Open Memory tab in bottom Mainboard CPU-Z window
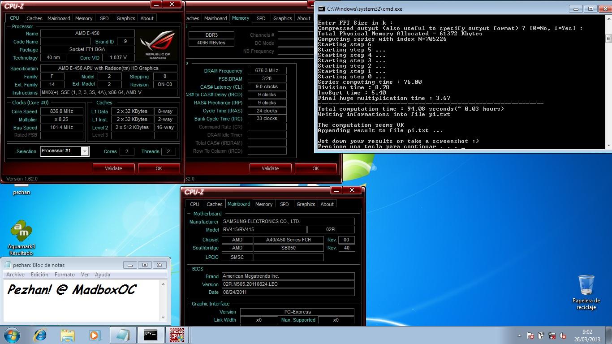Image resolution: width=612 pixels, height=344 pixels. pos(264,204)
